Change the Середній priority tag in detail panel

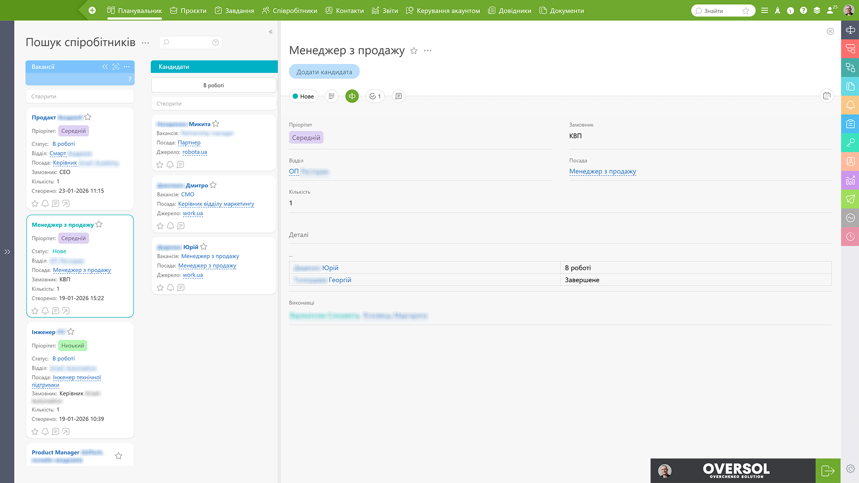pyautogui.click(x=306, y=138)
